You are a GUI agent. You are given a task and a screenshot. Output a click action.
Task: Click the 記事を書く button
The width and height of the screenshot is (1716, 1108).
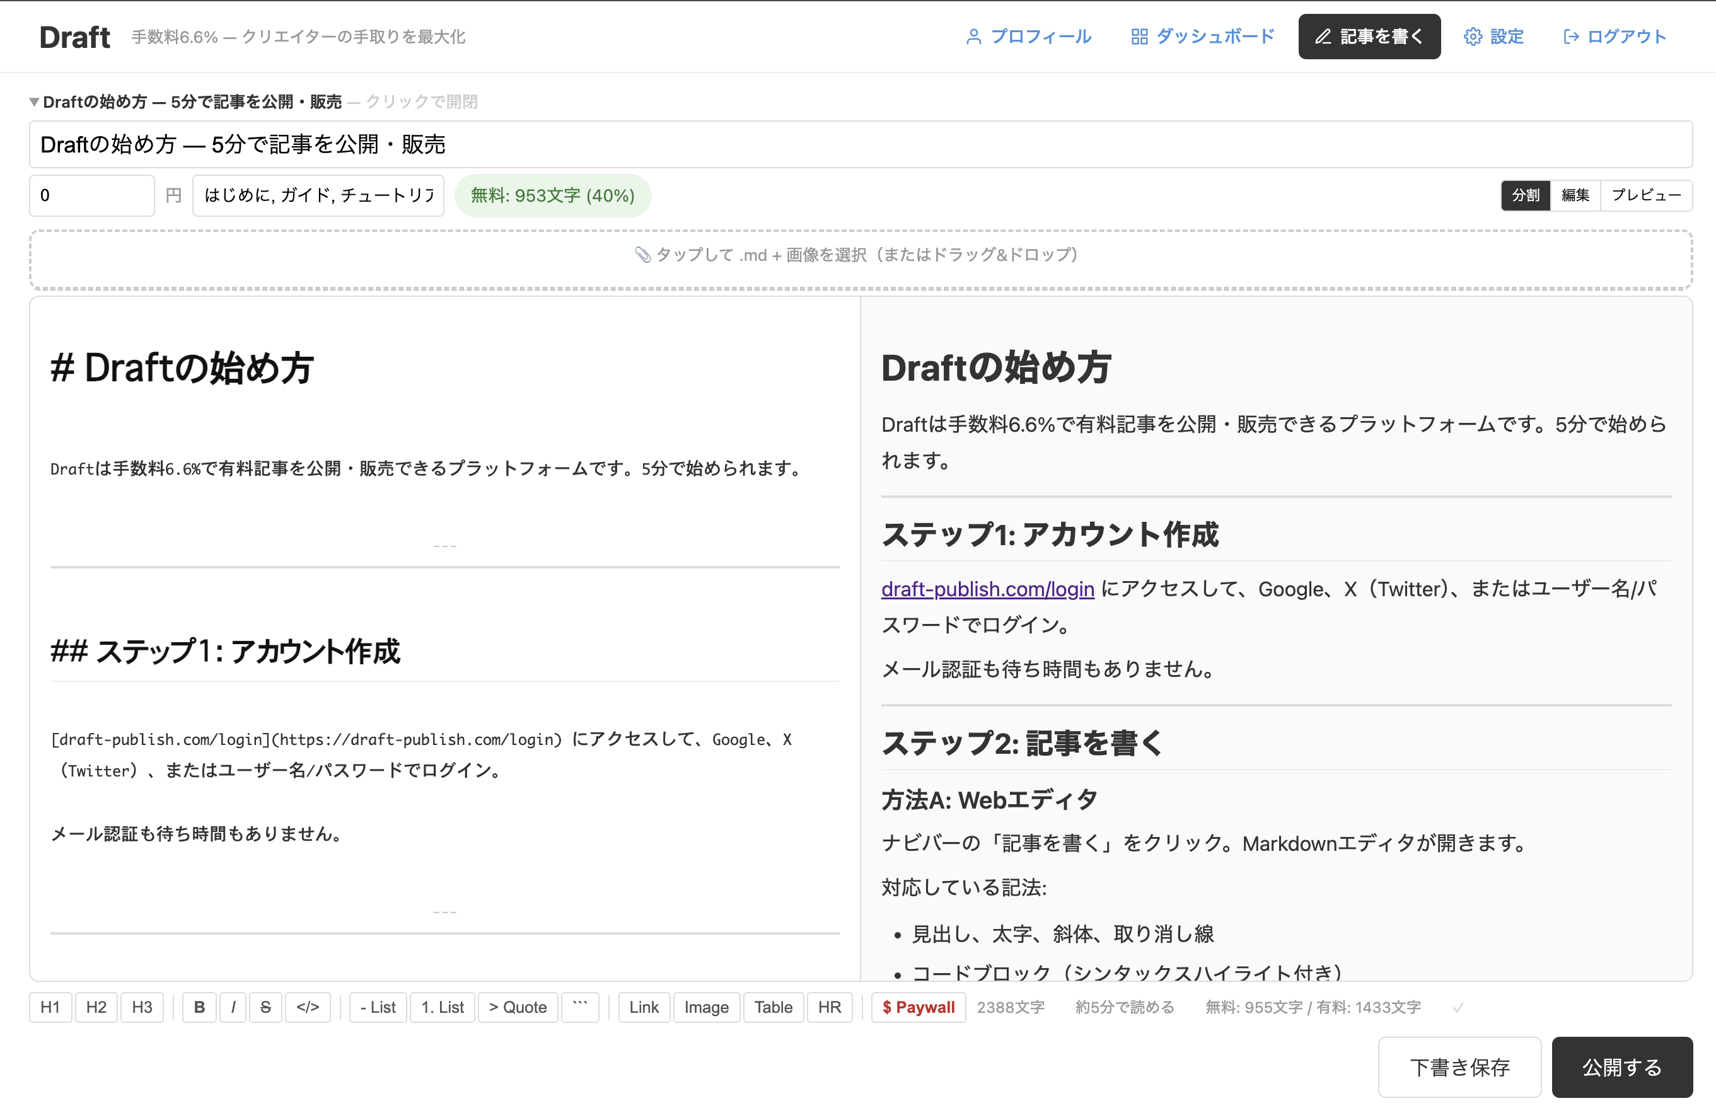click(1369, 37)
